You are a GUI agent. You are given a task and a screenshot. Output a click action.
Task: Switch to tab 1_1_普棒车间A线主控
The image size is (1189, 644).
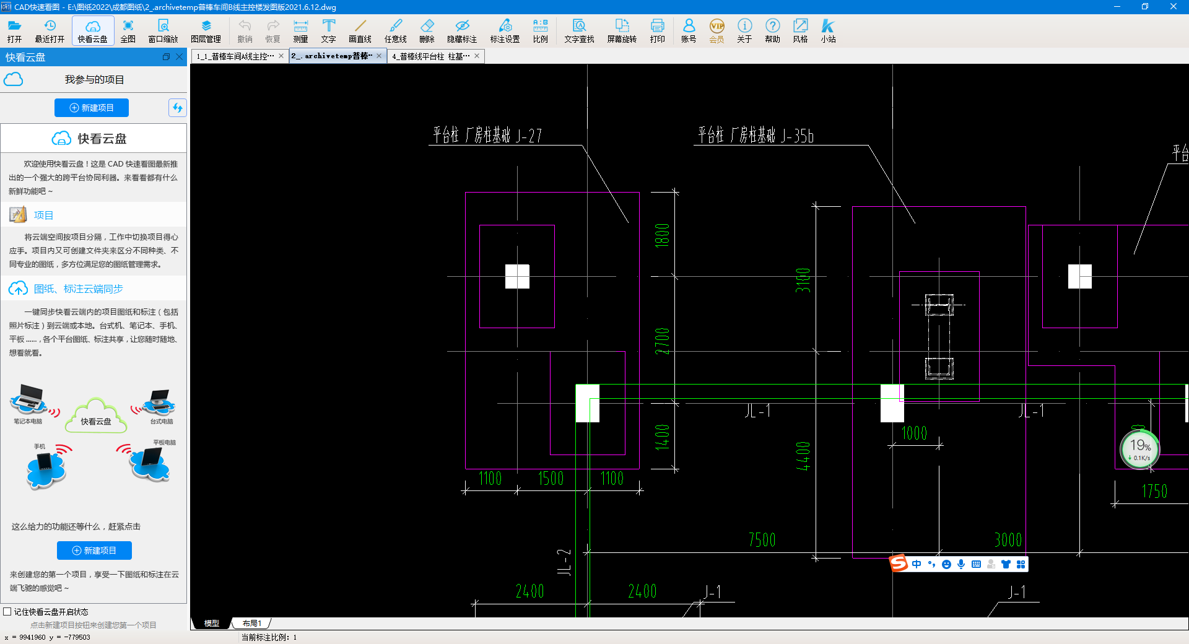[x=235, y=56]
